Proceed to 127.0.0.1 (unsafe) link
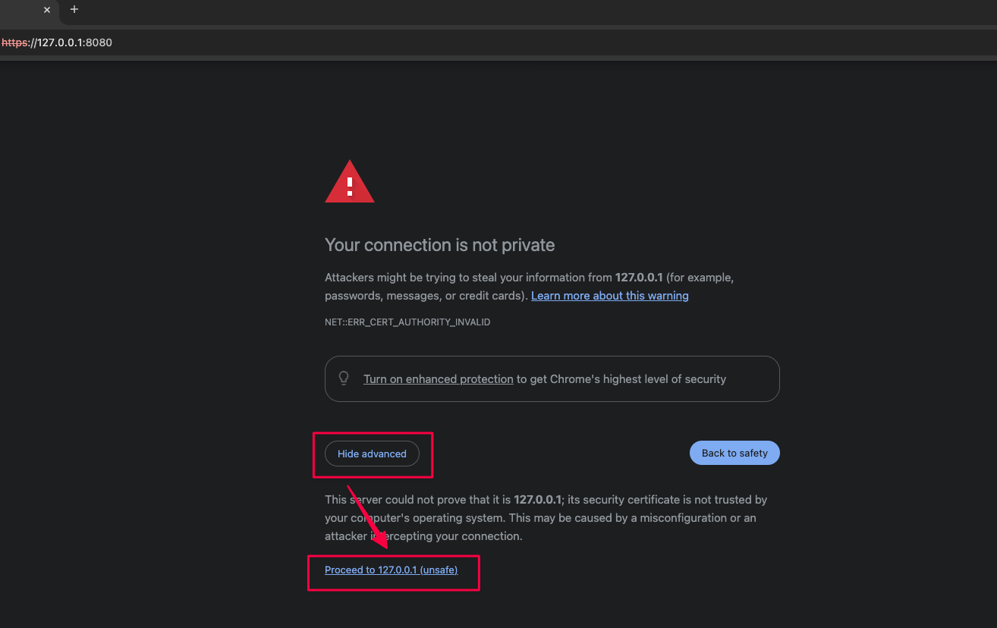The image size is (997, 628). [392, 570]
